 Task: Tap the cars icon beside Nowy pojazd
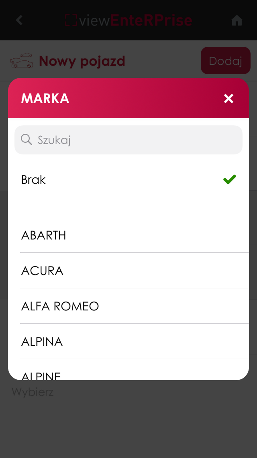[22, 61]
